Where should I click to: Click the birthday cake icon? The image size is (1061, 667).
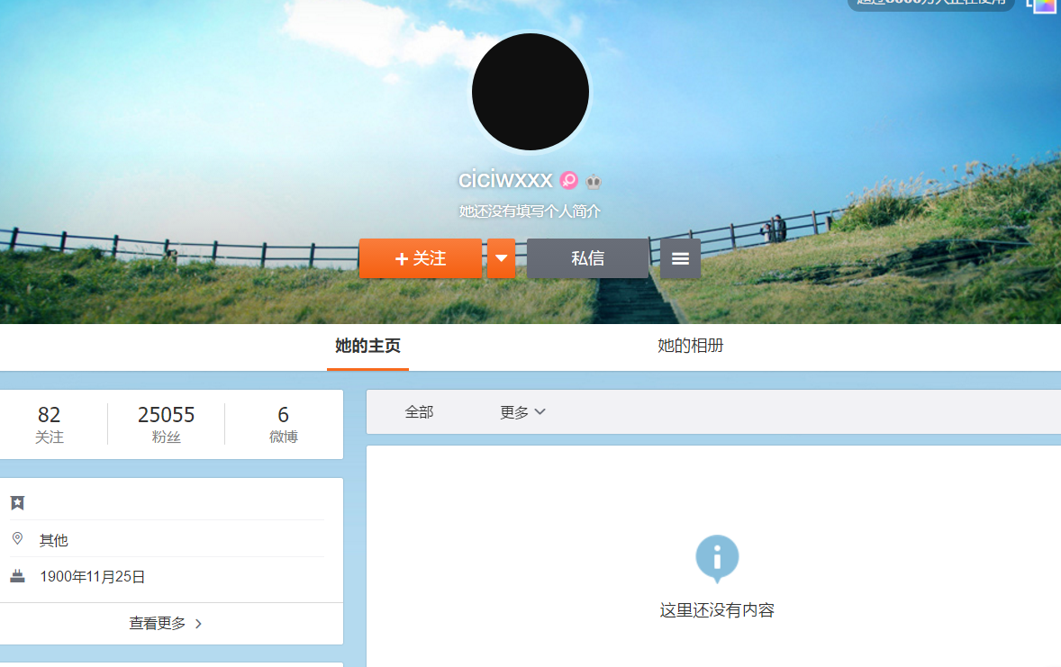pos(18,576)
